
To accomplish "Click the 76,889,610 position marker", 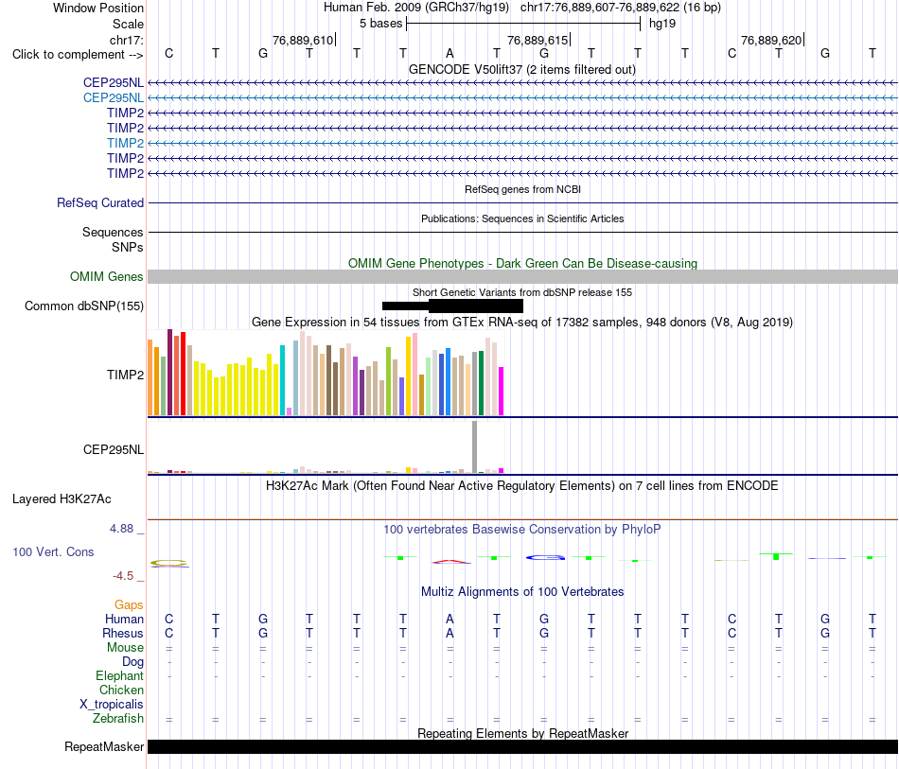I will click(303, 40).
